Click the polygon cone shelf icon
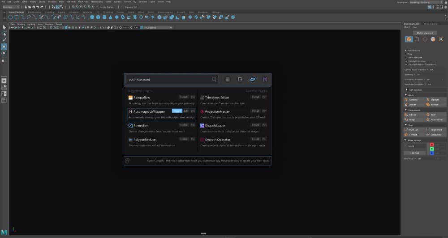Screen dimensions: 448x238 coord(110,17)
